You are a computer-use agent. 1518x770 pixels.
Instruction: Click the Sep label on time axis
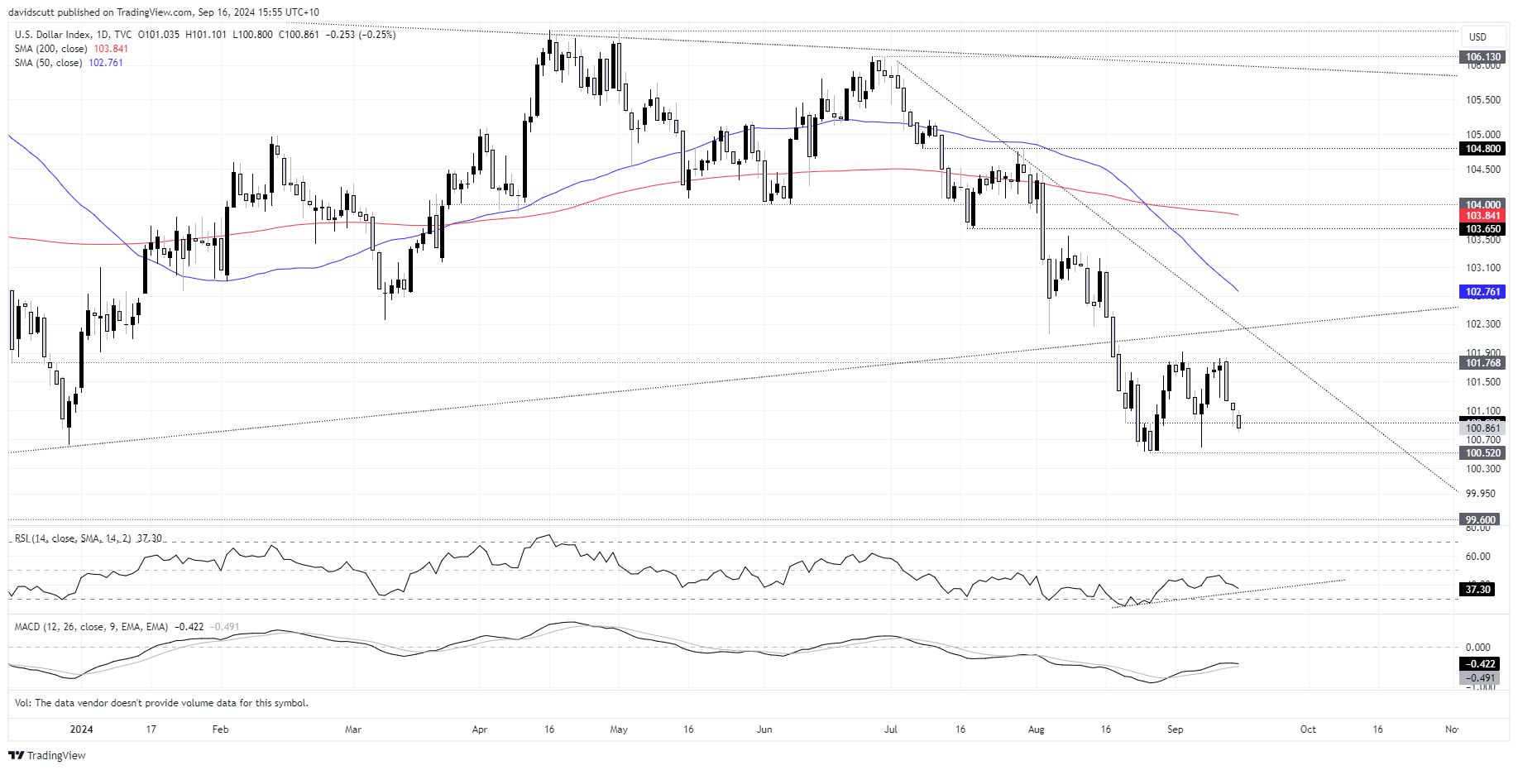click(1175, 729)
